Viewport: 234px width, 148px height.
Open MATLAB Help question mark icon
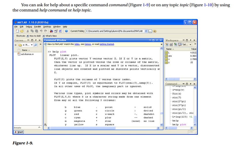[x=66, y=31]
